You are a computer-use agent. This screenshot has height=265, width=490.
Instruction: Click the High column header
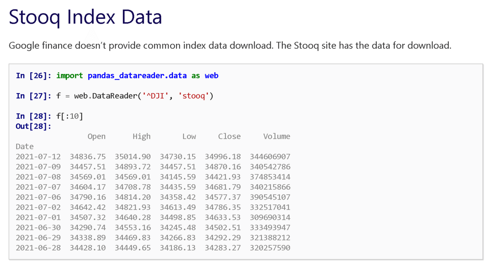[x=142, y=136]
